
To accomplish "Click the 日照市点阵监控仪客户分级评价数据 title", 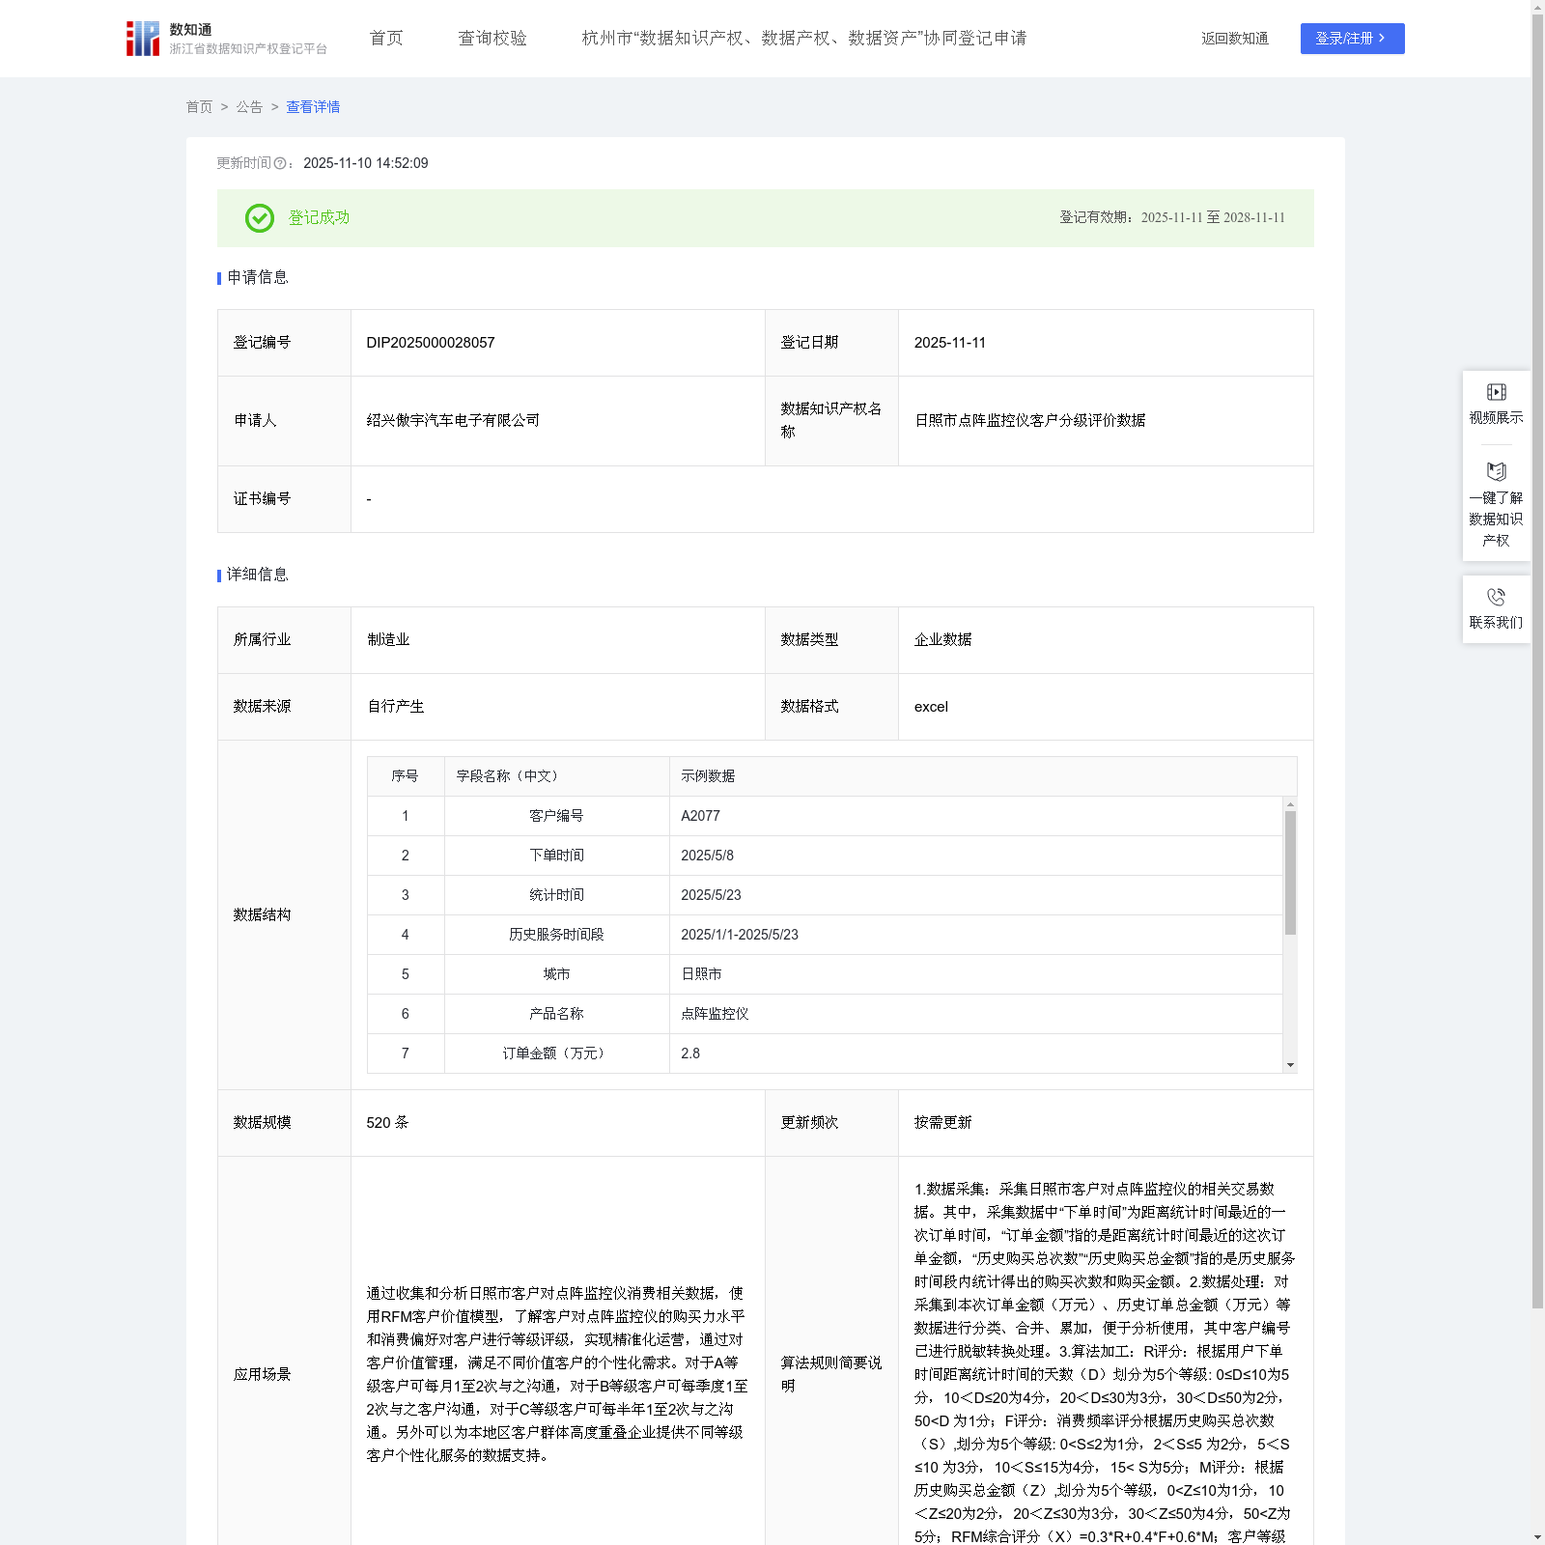I will [1029, 420].
